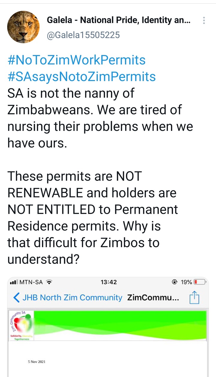Tap the back chevron arrow
This screenshot has width=216, height=377.
tap(17, 298)
